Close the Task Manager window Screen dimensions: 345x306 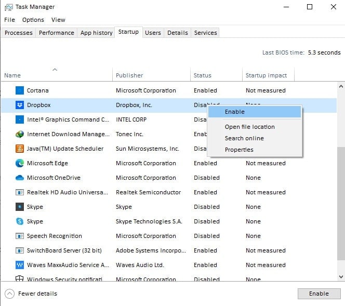[334, 7]
